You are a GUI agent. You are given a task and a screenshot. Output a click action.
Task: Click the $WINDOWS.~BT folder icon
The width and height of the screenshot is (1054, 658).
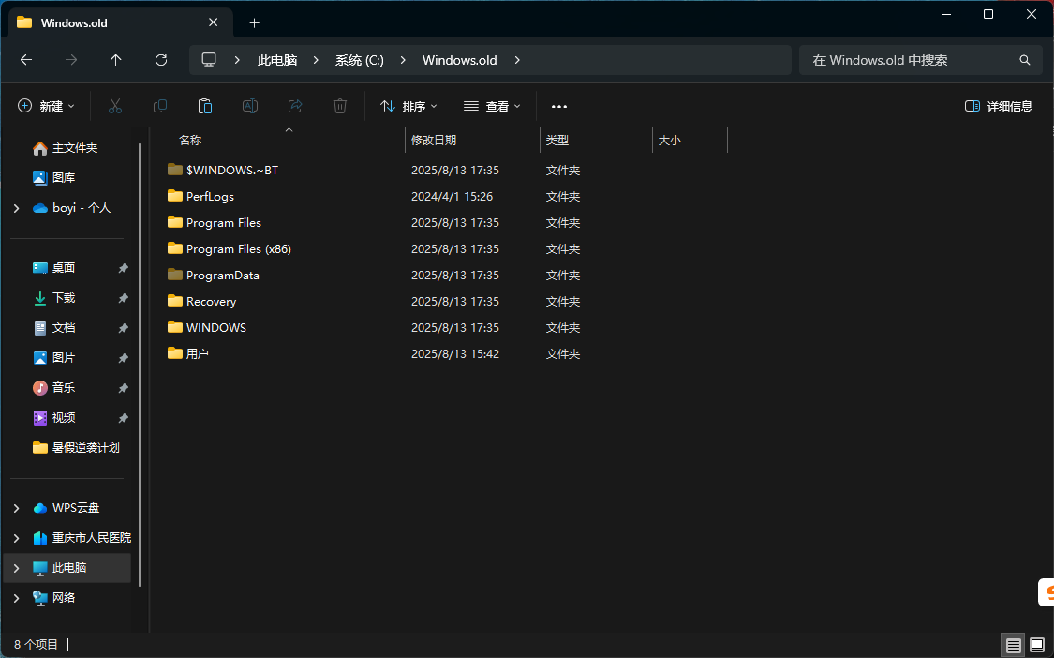(x=175, y=170)
